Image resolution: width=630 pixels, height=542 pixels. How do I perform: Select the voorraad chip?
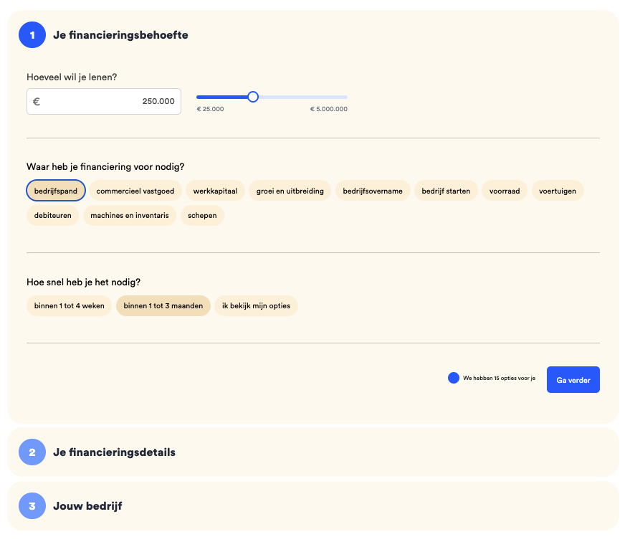point(505,191)
